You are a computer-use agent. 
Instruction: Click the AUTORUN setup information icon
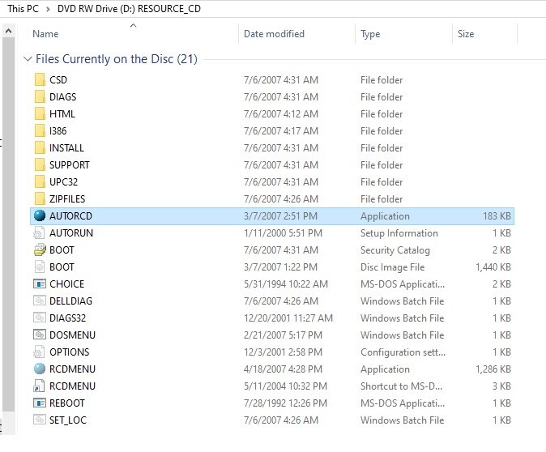tap(39, 233)
